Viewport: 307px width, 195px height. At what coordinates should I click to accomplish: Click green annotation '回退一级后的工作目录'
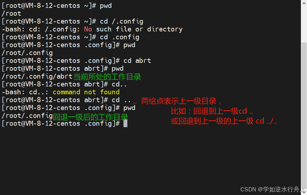coord(91,117)
